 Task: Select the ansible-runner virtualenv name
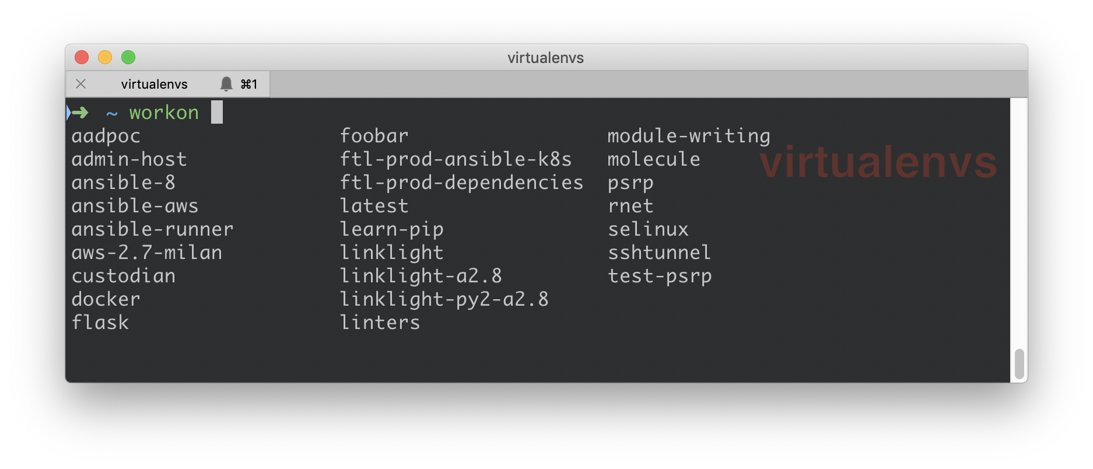(x=152, y=229)
